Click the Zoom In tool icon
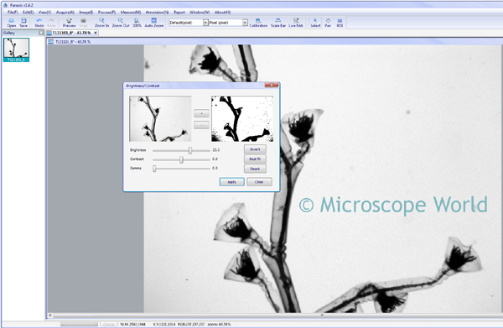The width and height of the screenshot is (503, 328). pyautogui.click(x=101, y=23)
